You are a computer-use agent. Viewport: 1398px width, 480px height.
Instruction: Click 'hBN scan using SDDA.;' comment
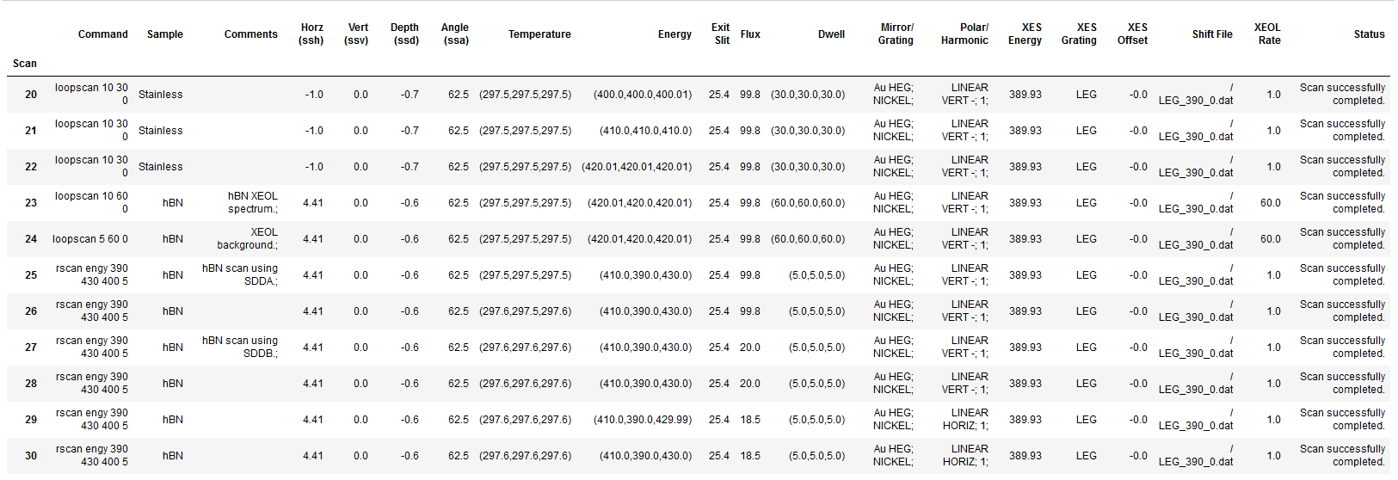pyautogui.click(x=240, y=274)
